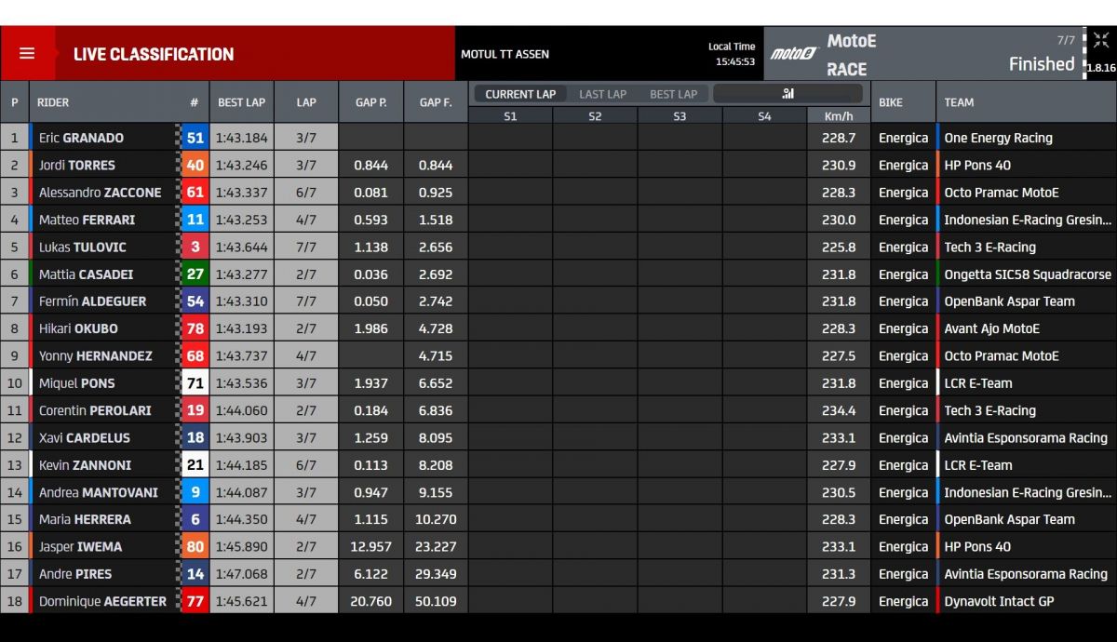Select rider Andre PIRES
The width and height of the screenshot is (1117, 642).
click(74, 574)
